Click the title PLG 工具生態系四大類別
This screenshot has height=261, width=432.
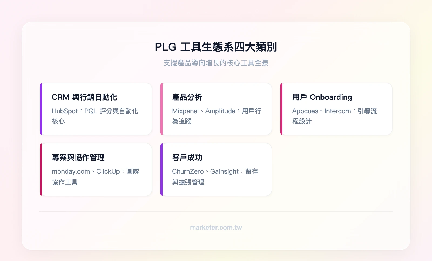pyautogui.click(x=216, y=47)
